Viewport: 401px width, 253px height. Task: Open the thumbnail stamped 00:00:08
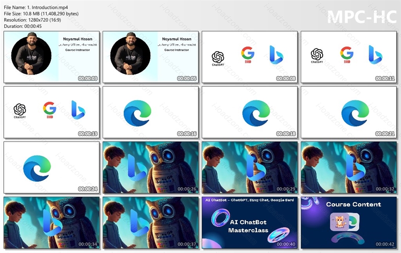coord(249,57)
